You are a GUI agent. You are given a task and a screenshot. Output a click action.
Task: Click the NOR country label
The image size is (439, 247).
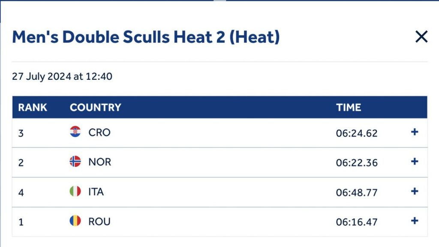point(99,162)
